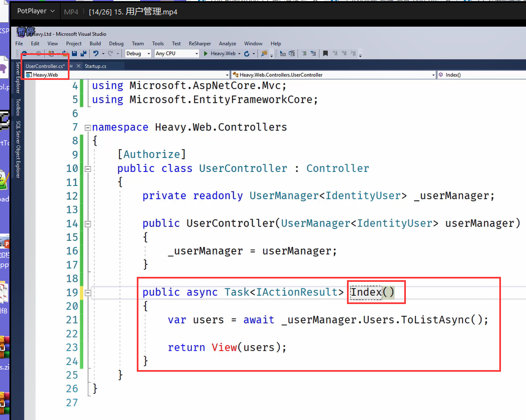
Task: Open the text editor toolbar overflow arrow
Action: (x=360, y=55)
